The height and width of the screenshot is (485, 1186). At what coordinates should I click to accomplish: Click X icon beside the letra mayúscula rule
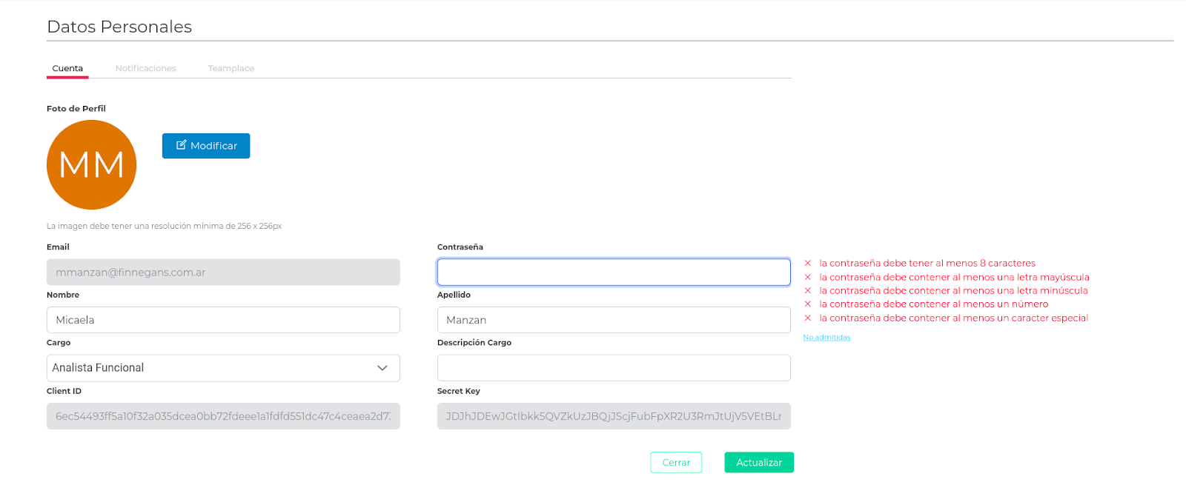[x=808, y=277]
